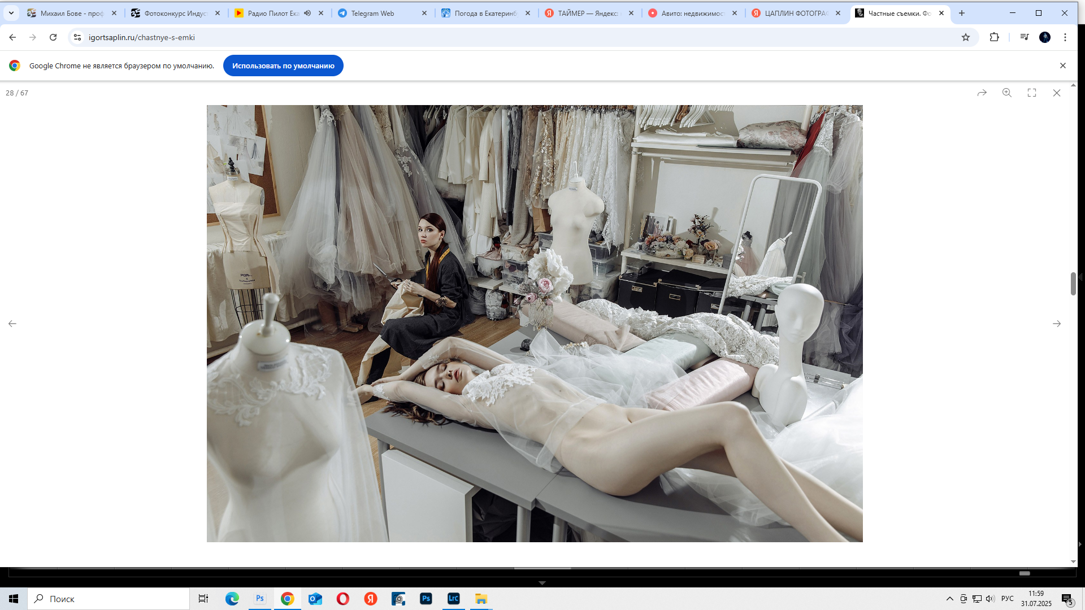The height and width of the screenshot is (610, 1085).
Task: Enter fullscreen mode in the gallery
Action: (x=1032, y=93)
